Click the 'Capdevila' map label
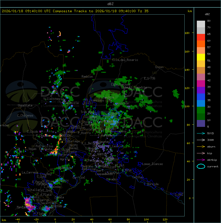The width and height of the screenshot is (221, 223). click(x=71, y=103)
